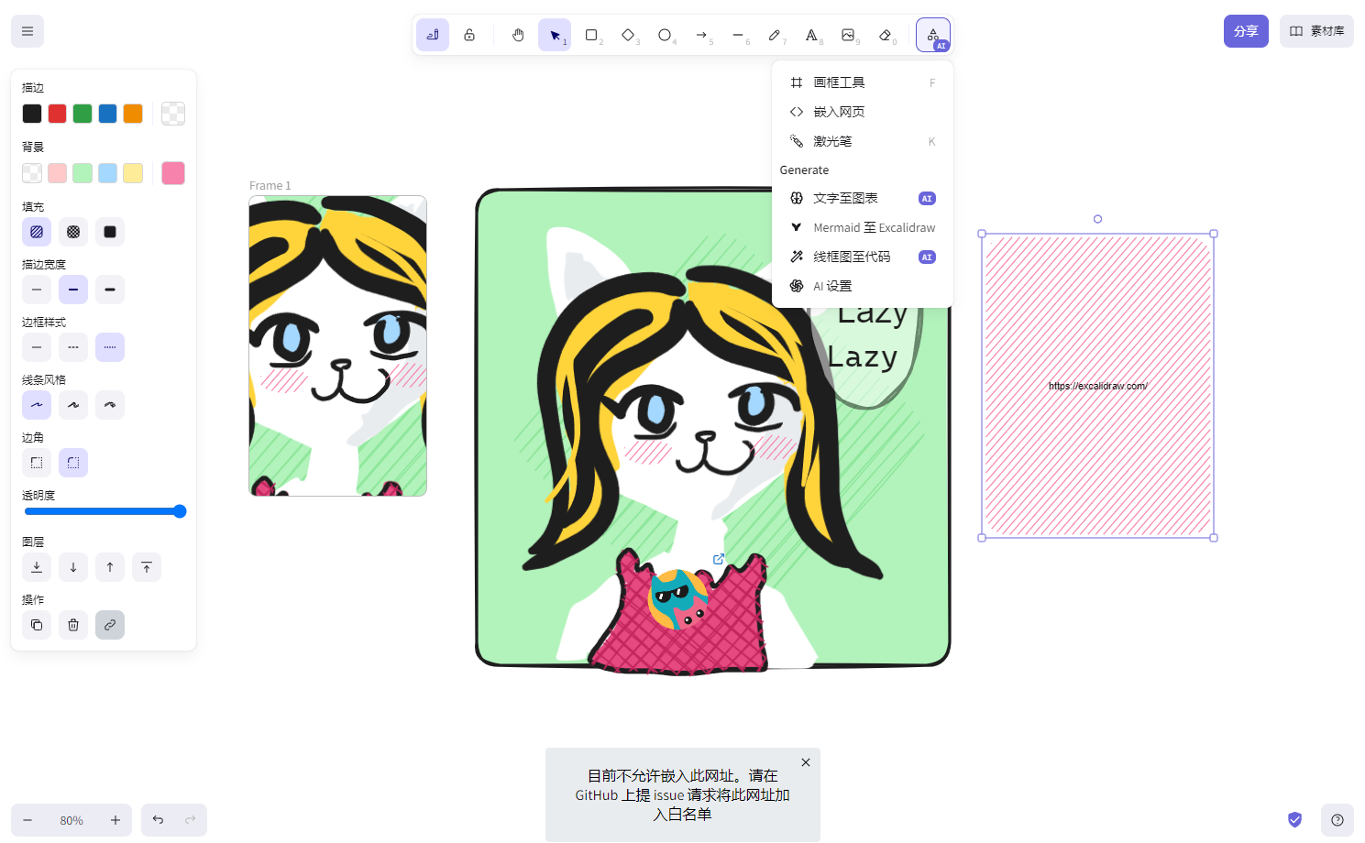This screenshot has width=1365, height=843.
Task: Select the Line tool
Action: (x=738, y=35)
